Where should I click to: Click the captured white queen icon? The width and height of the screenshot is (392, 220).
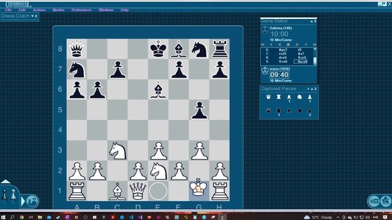click(268, 97)
